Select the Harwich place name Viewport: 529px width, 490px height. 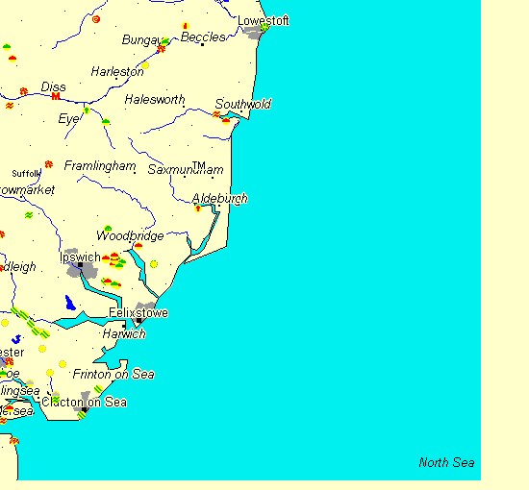(124, 334)
